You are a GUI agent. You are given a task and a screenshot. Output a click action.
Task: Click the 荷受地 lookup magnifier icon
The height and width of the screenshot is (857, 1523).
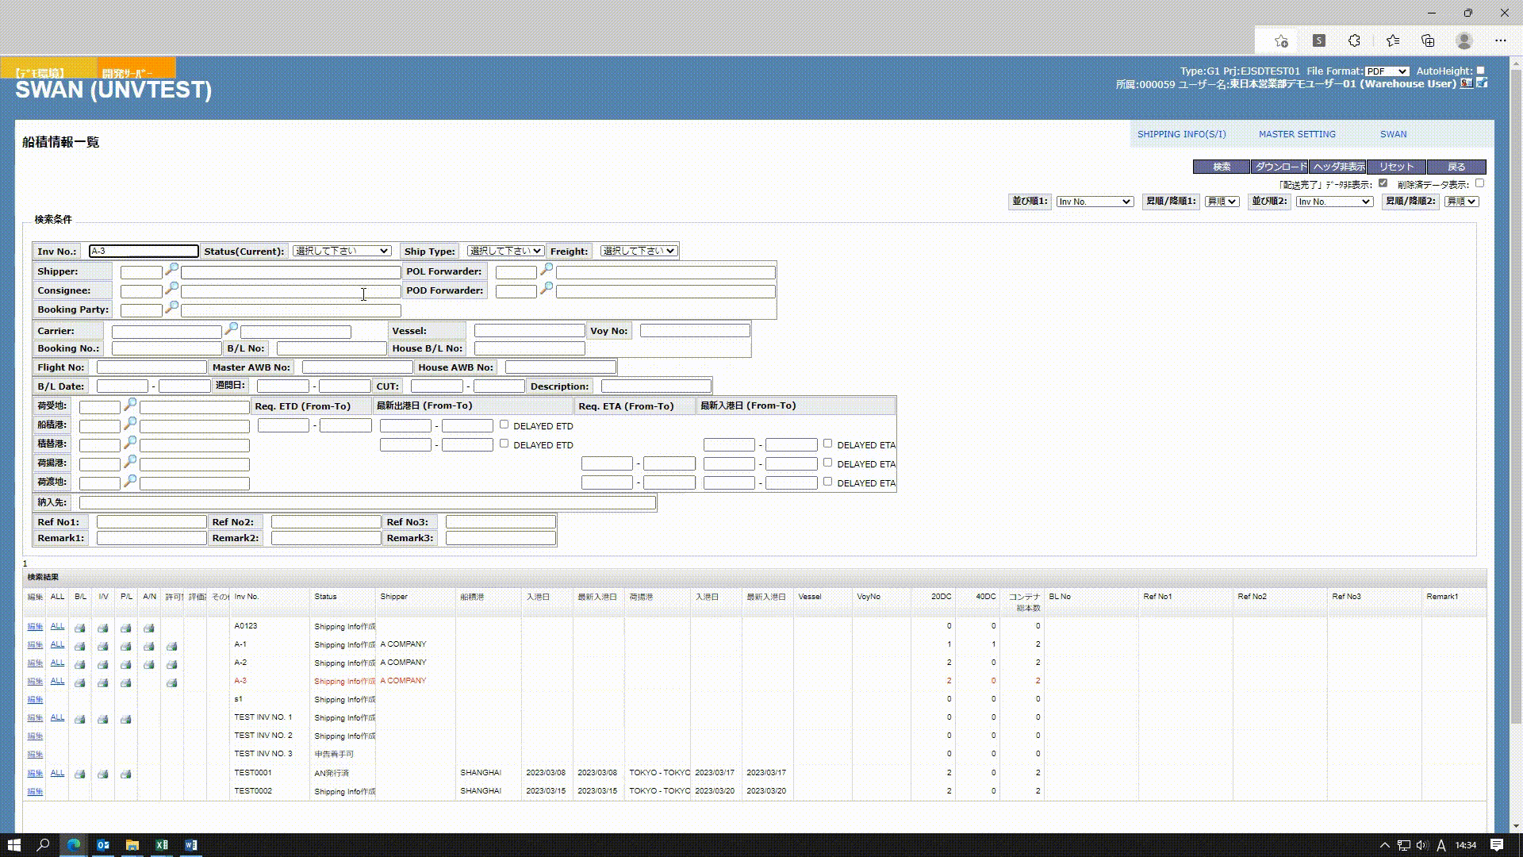(130, 405)
